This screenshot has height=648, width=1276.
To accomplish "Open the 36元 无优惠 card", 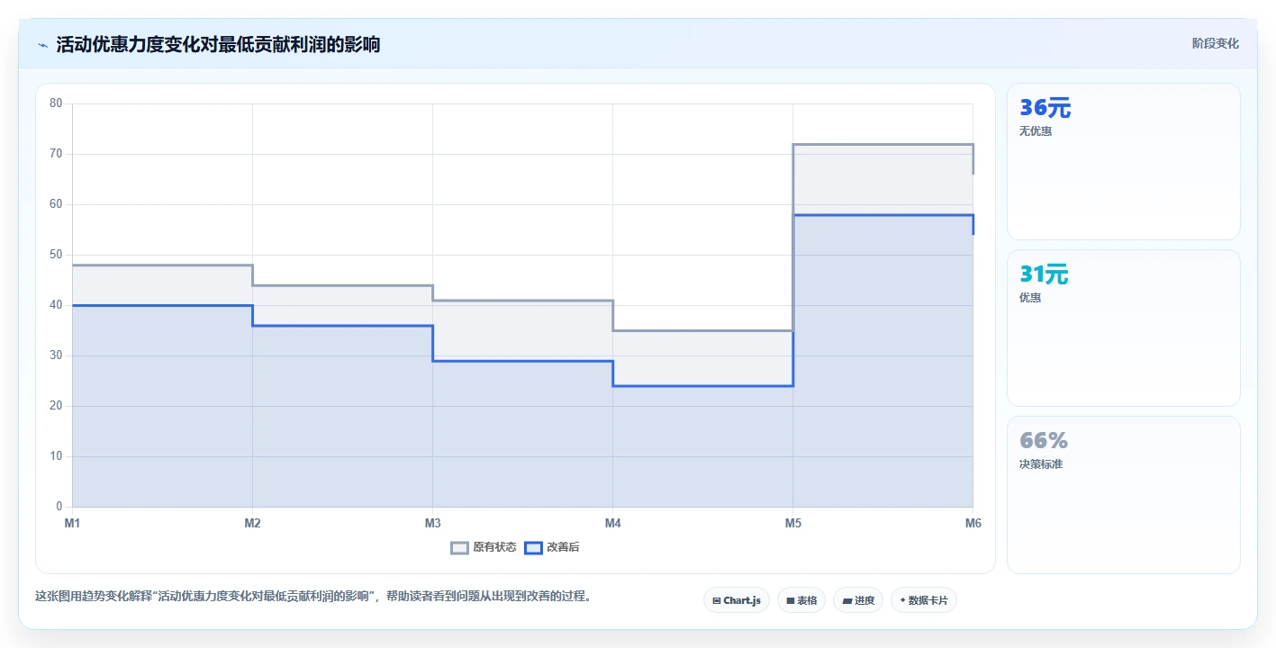I will click(x=1123, y=161).
